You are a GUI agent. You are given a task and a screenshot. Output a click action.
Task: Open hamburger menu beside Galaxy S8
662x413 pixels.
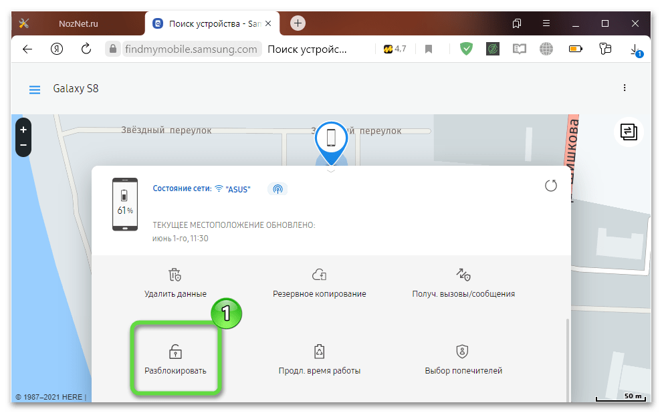click(x=35, y=89)
